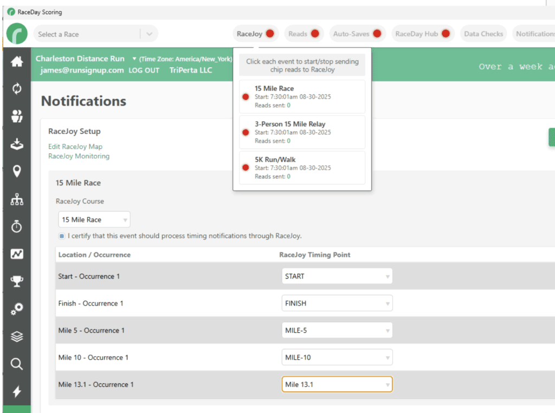
Task: Click Mile 5 - Occurrence 1 row label
Action: pyautogui.click(x=91, y=330)
